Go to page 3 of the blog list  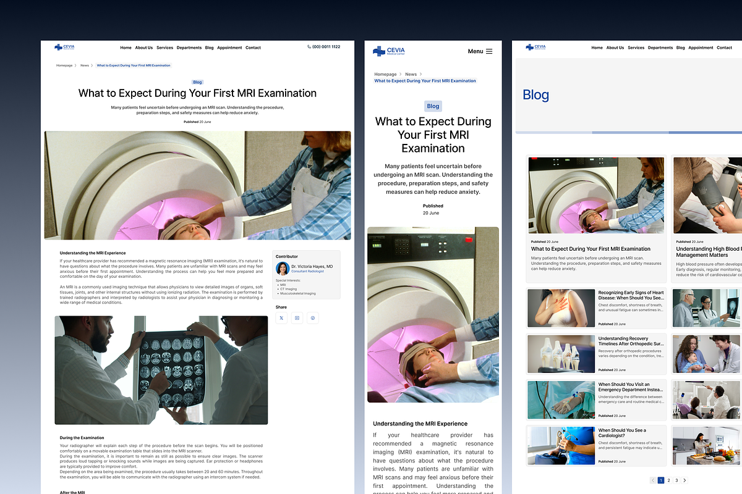click(x=676, y=480)
